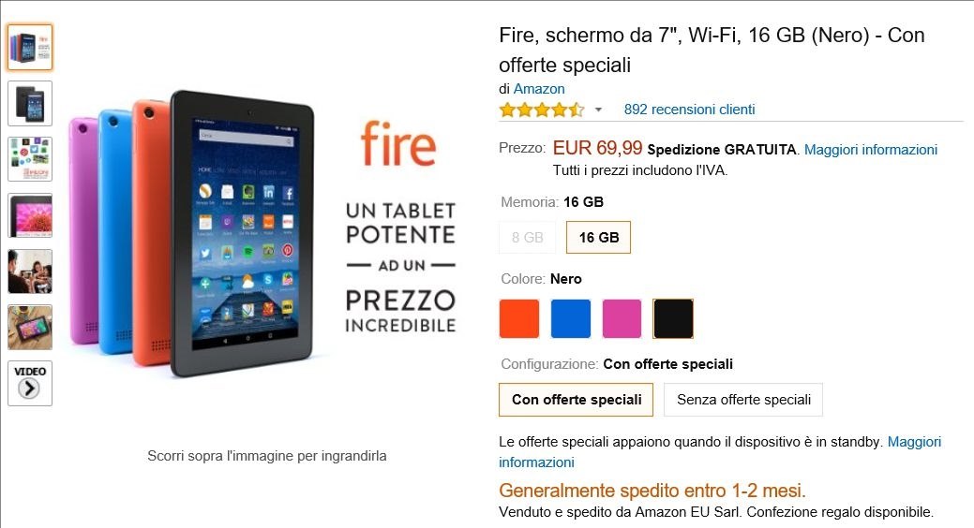Select the Senza offerte speciali configuration
This screenshot has height=528, width=974.
743,400
